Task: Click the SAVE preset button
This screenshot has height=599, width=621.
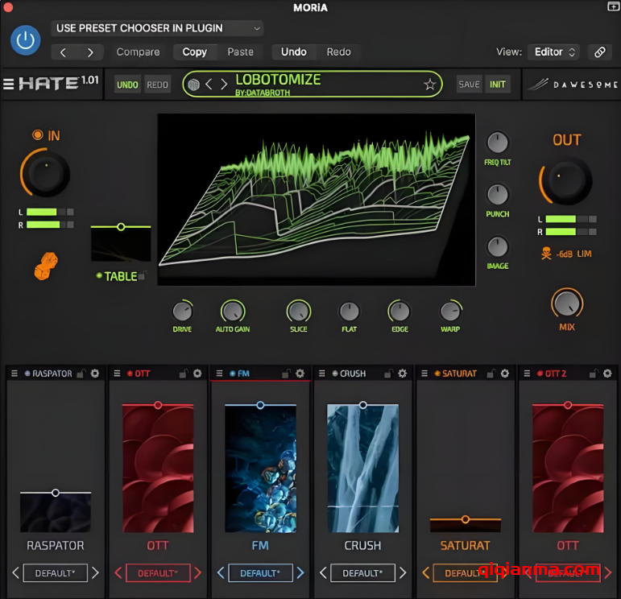Action: pos(469,85)
